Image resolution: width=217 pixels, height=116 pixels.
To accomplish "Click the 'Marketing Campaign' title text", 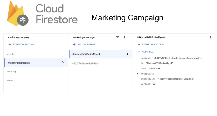I will pos(127,18).
